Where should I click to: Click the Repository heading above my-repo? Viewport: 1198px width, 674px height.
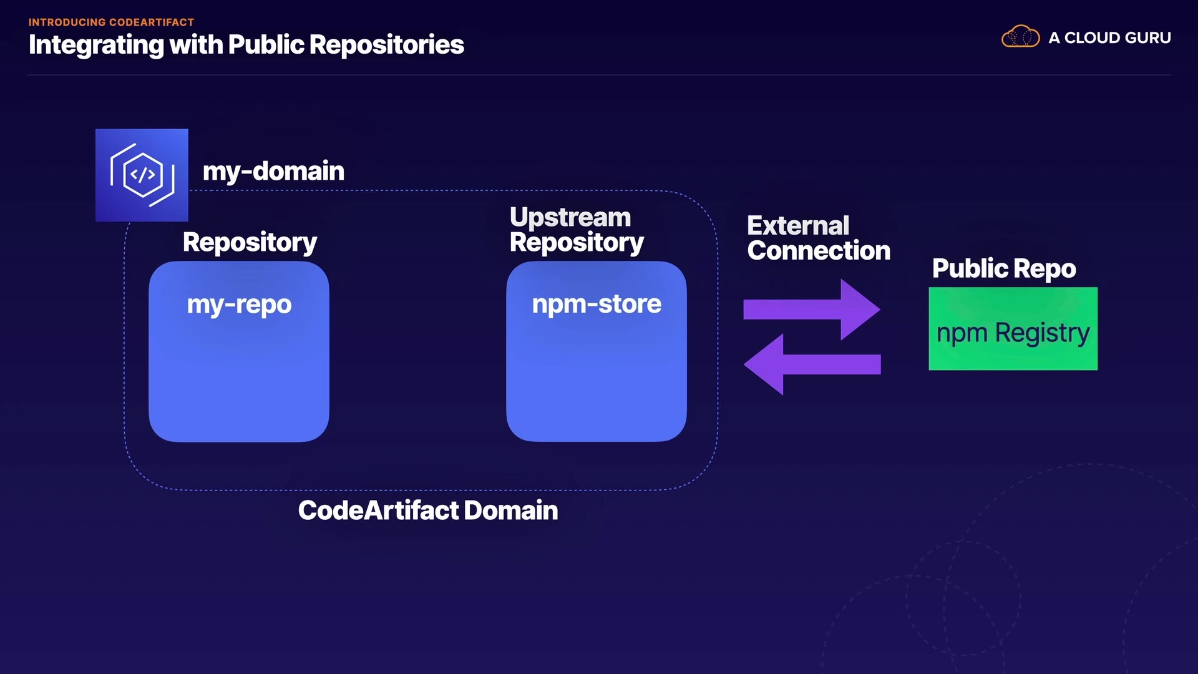pyautogui.click(x=250, y=242)
